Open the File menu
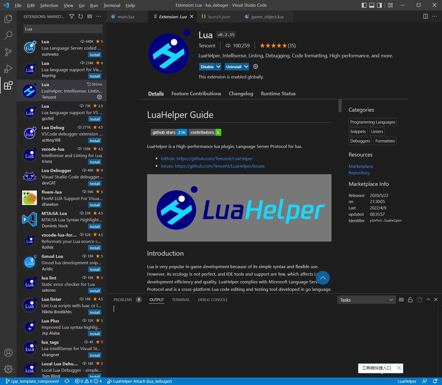442x385 pixels. 18,5
